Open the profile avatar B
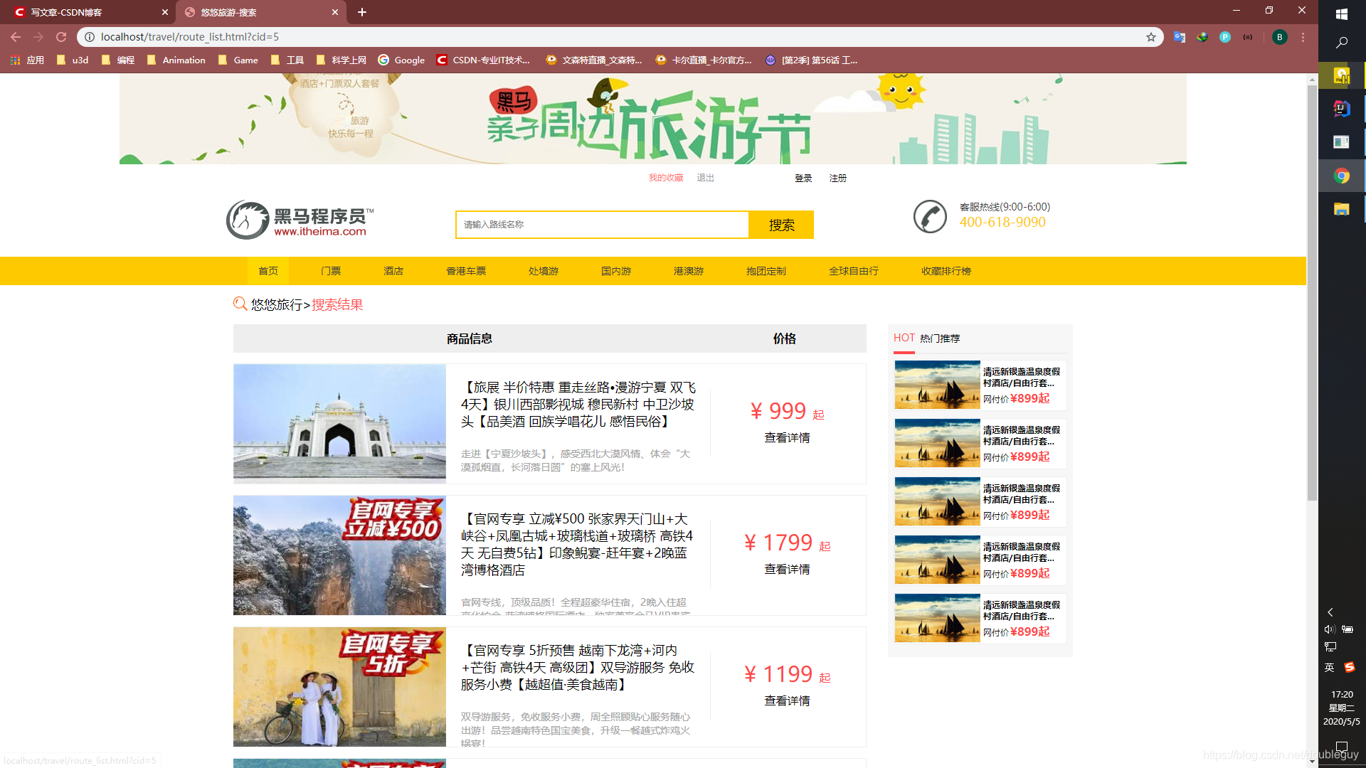Viewport: 1366px width, 768px height. click(x=1279, y=37)
